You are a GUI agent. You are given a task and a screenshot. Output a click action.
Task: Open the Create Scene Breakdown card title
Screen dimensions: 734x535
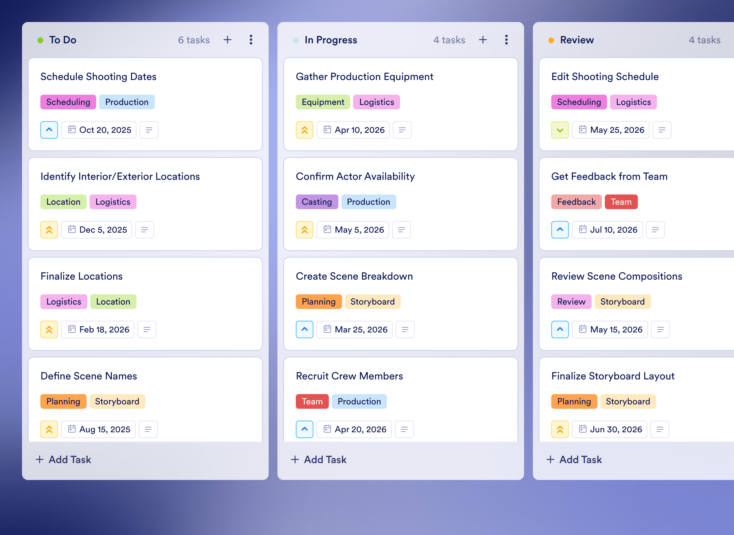coord(354,276)
